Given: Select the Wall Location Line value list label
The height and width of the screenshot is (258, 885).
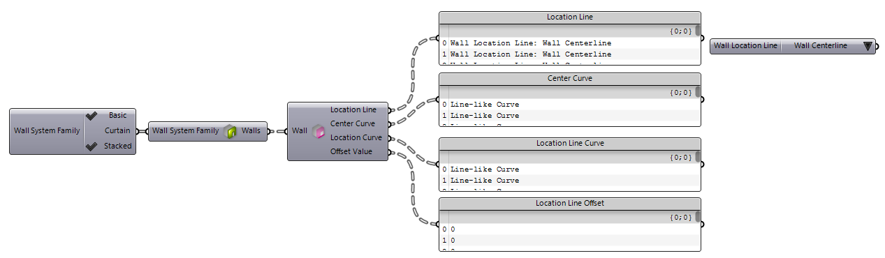Looking at the screenshot, I should pos(745,46).
